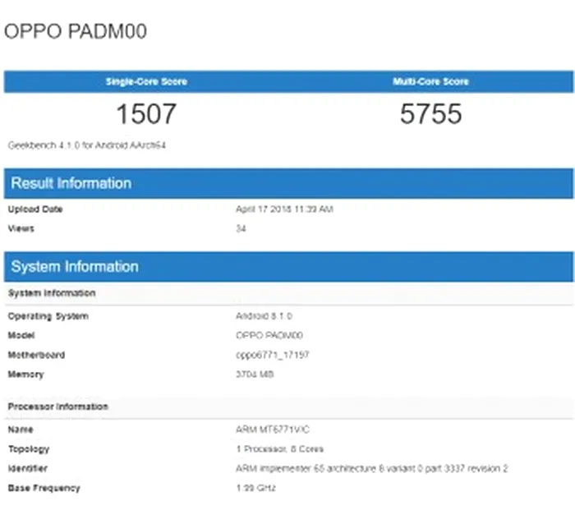This screenshot has height=510, width=575.
Task: Click the Processor Information subheading
Action: coord(58,407)
